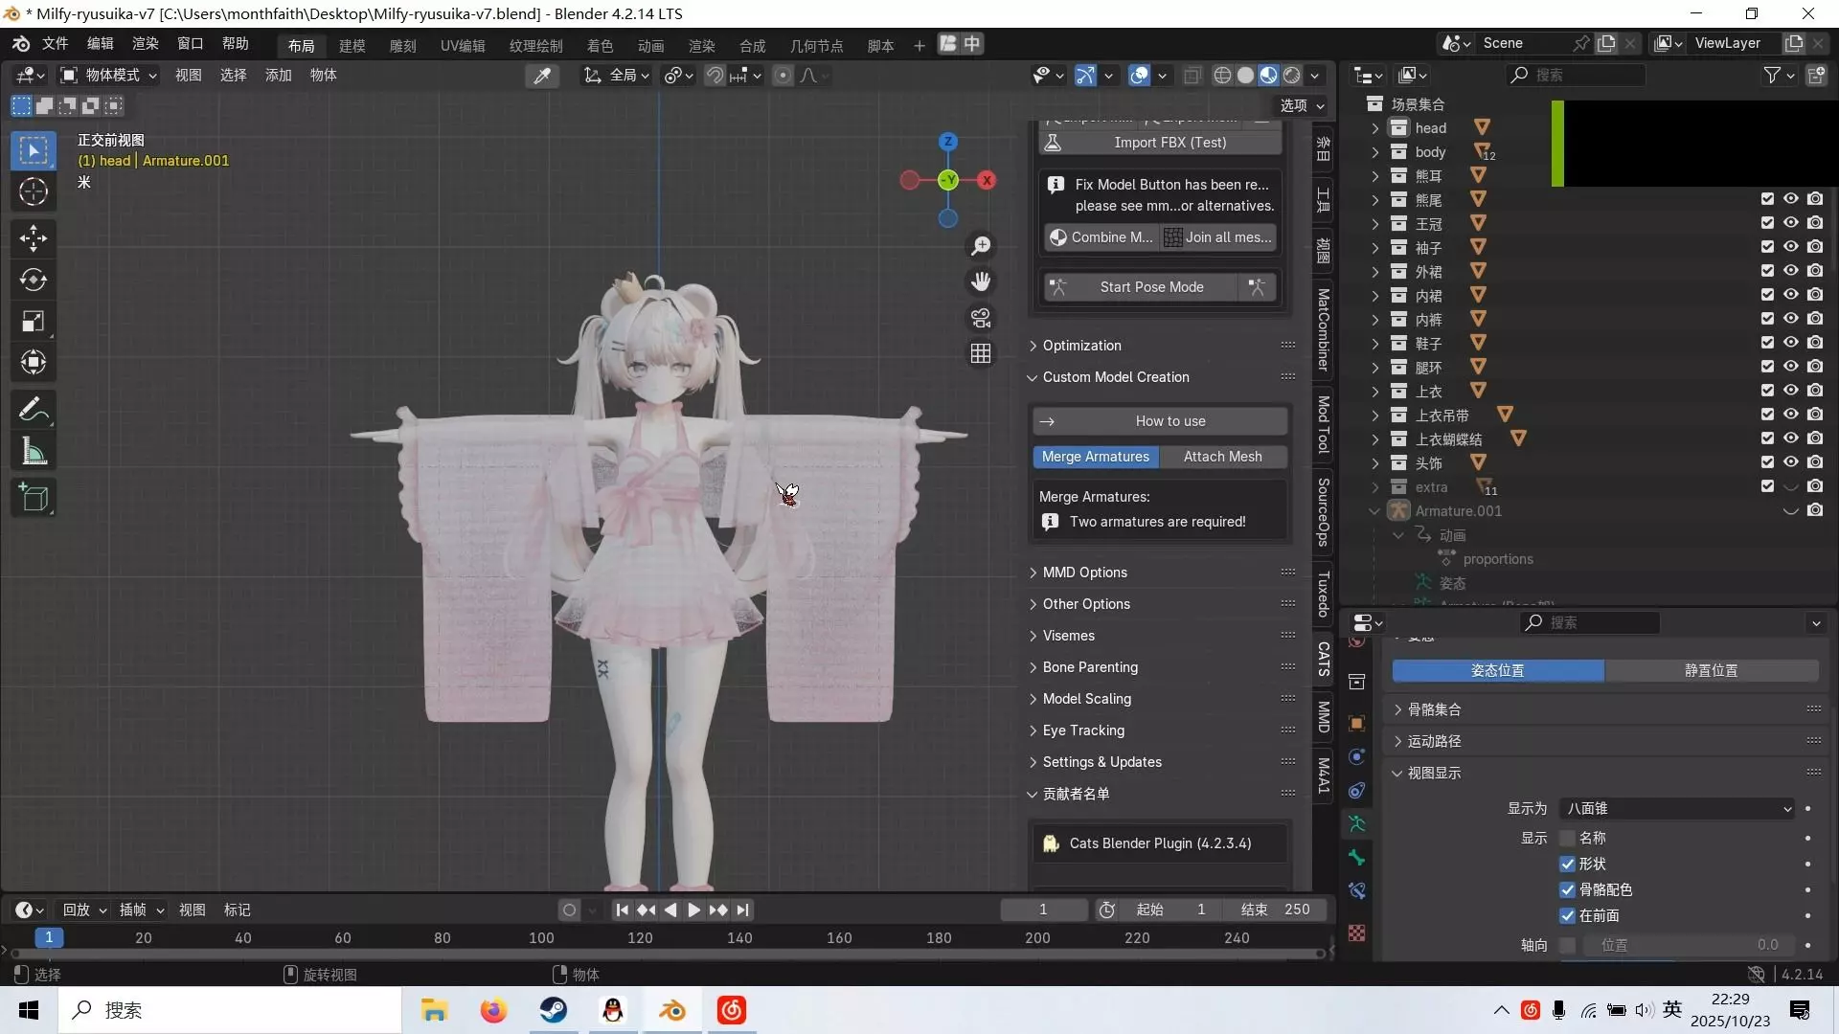Select the Rotate tool
This screenshot has height=1034, width=1839.
pos(34,280)
